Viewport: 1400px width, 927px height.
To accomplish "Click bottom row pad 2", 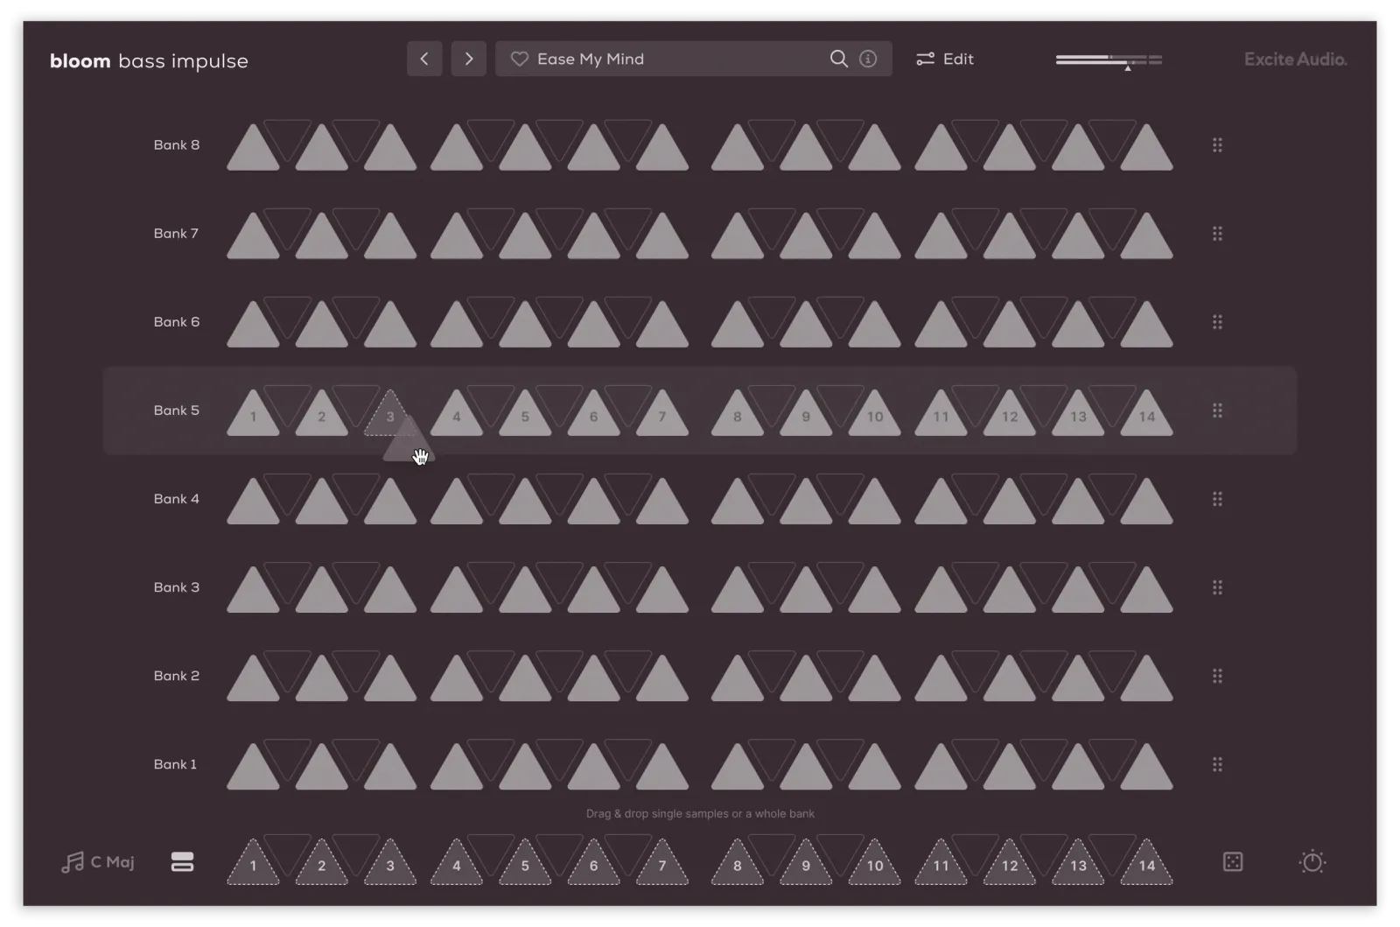I will tap(321, 864).
